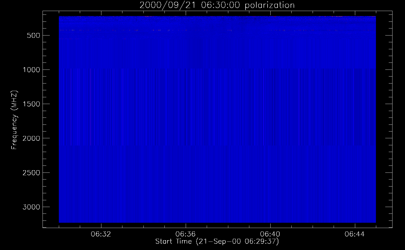
Task: Click the "Frequency (MHZ)" axis label
Action: click(x=14, y=120)
